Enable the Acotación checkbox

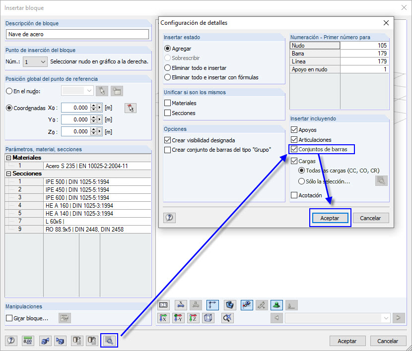(x=295, y=195)
